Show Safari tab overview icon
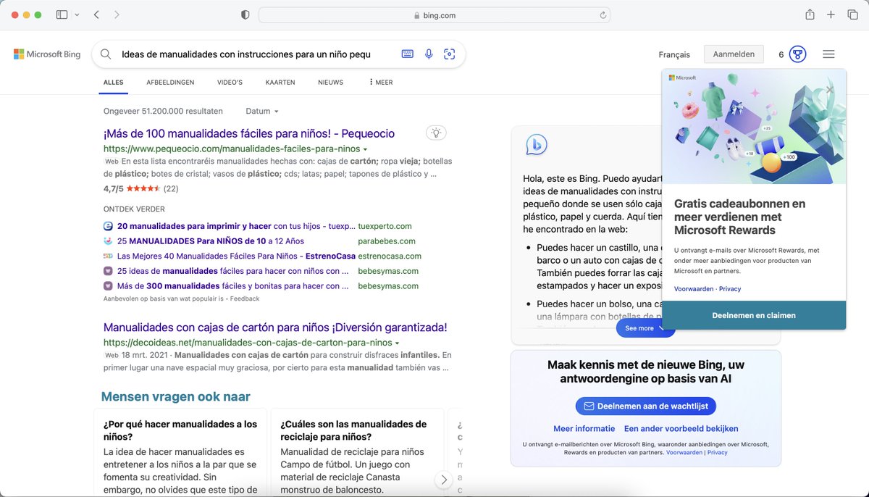This screenshot has width=869, height=497. [x=852, y=14]
